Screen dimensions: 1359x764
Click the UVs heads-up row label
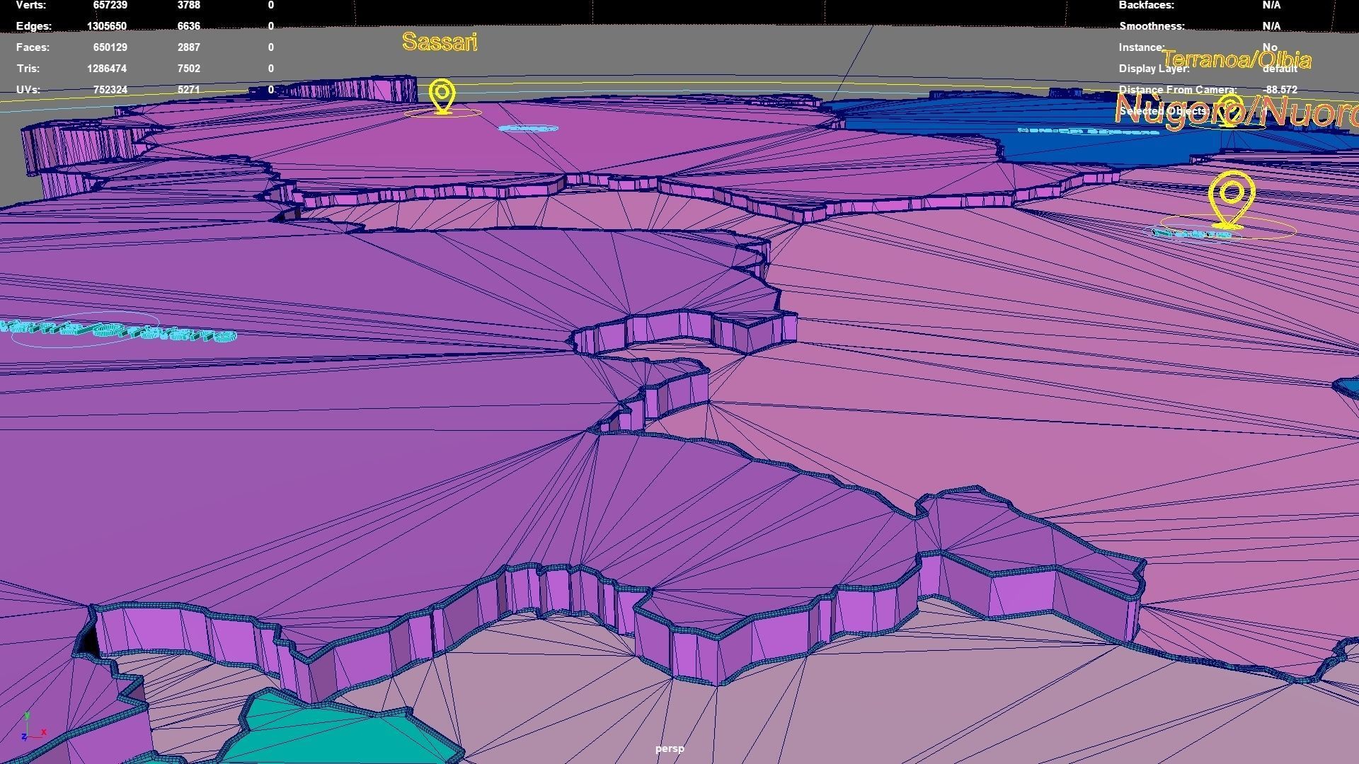pos(28,90)
